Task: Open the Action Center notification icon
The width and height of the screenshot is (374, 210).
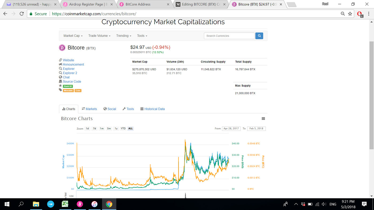Action: click(364, 204)
